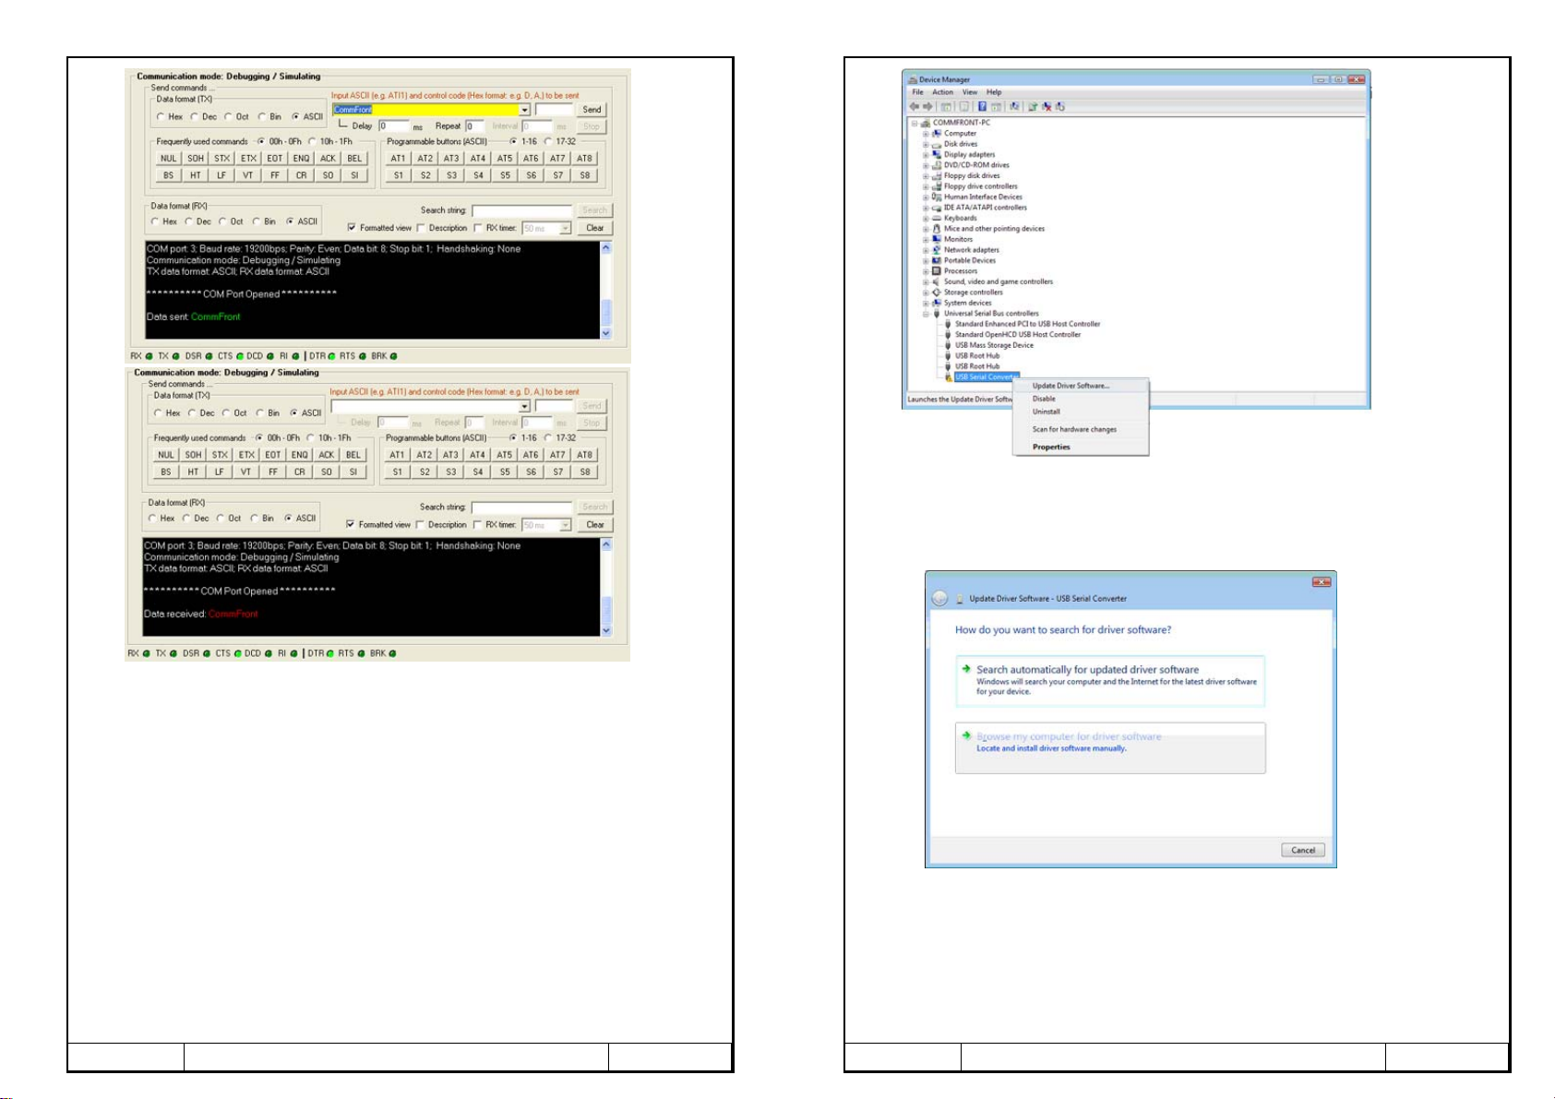Click scrollbar up arrow in Data sent terminal

[605, 247]
